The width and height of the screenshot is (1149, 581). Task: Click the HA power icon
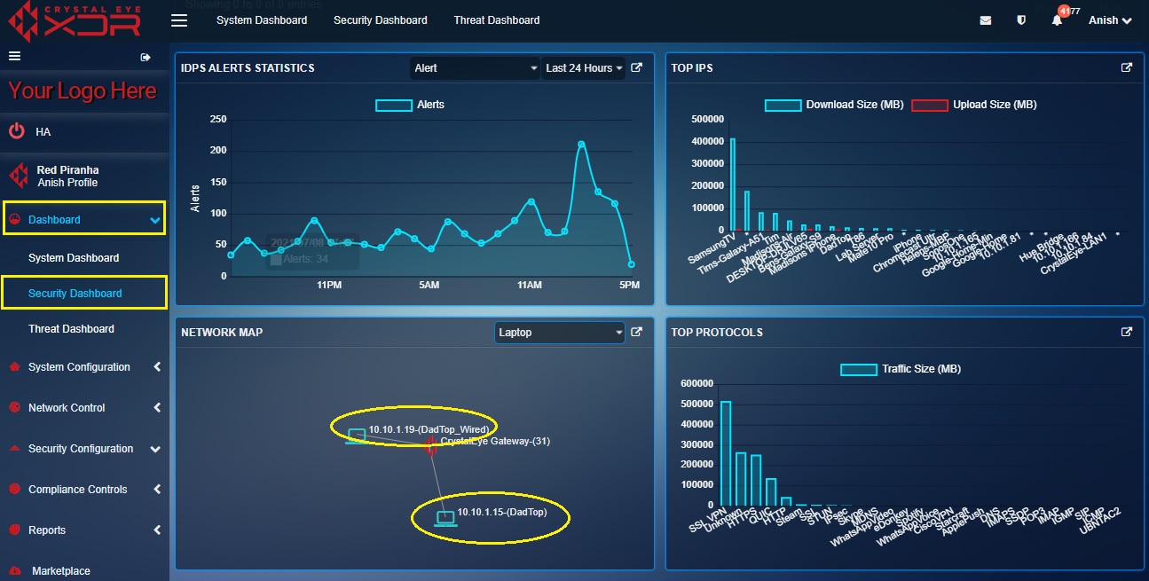pos(17,131)
